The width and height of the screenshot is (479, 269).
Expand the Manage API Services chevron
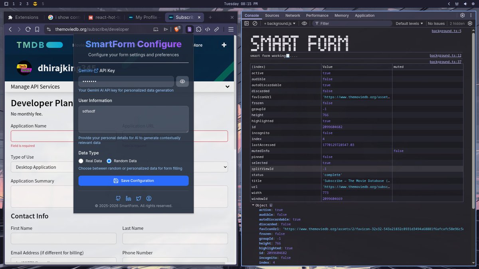point(228,86)
